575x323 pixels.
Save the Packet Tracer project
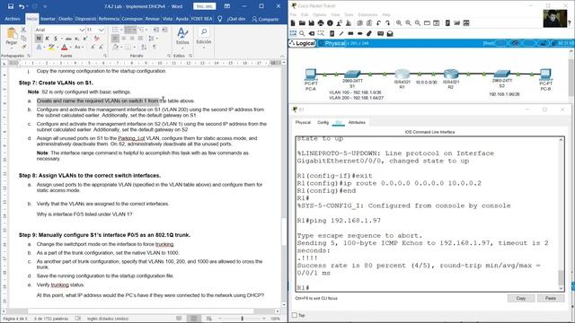[x=312, y=23]
